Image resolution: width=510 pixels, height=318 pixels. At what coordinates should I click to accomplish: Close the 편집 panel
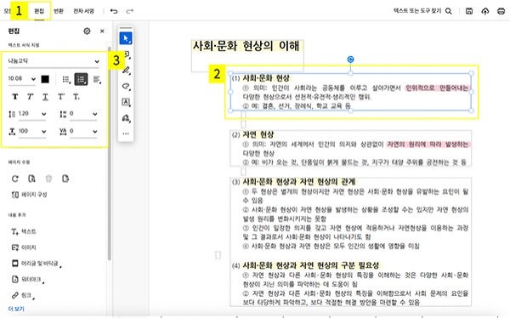(x=102, y=31)
